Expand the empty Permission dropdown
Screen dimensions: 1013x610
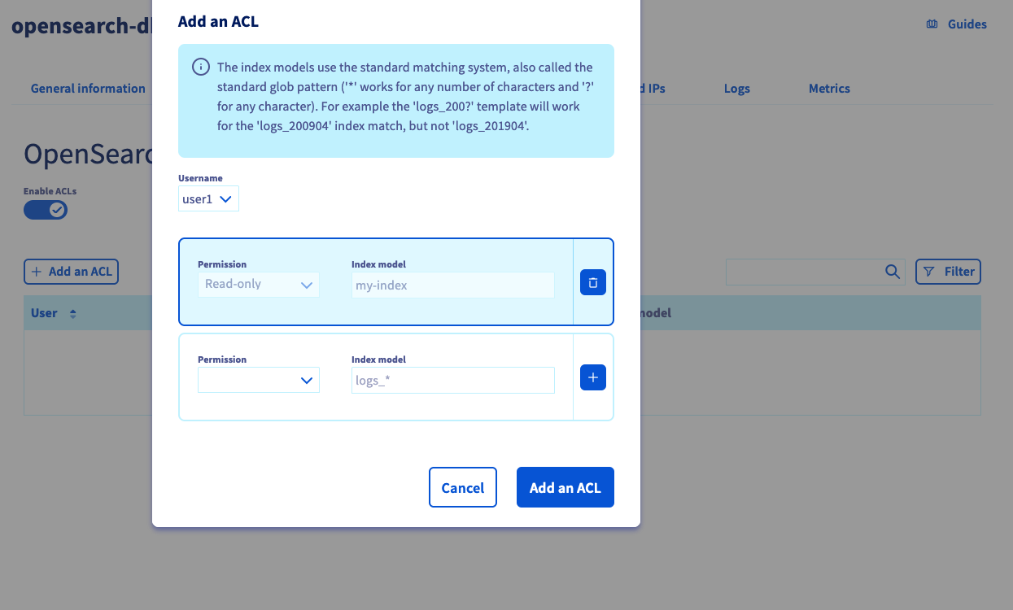(x=258, y=380)
